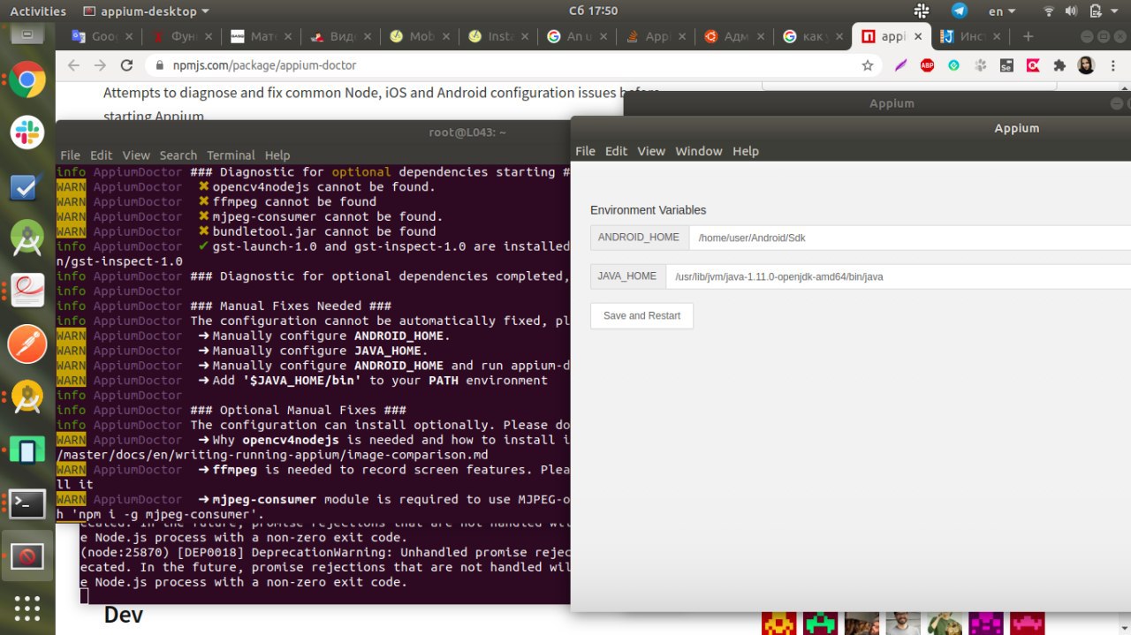Open the Selenium IDE extension icon
Screen dimensions: 1131x635
1006,65
